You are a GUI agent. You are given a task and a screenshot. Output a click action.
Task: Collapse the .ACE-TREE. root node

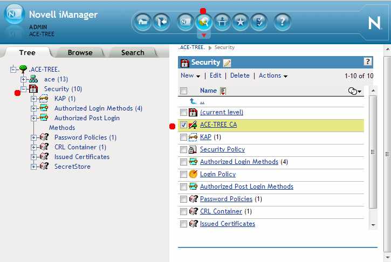(13, 70)
